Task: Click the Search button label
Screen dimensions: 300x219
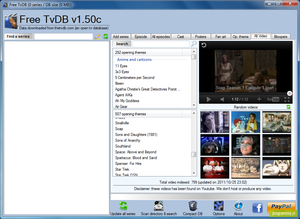Action: [122, 44]
